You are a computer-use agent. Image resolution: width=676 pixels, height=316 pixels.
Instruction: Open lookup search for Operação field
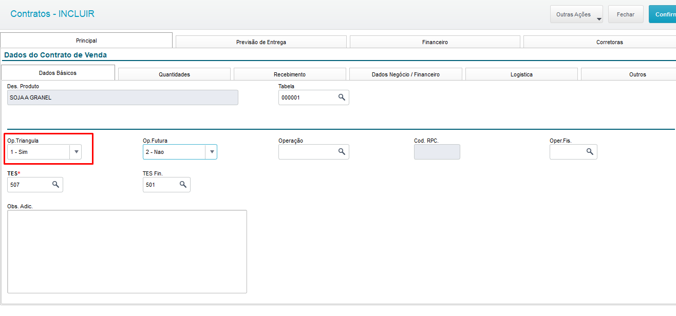click(342, 151)
